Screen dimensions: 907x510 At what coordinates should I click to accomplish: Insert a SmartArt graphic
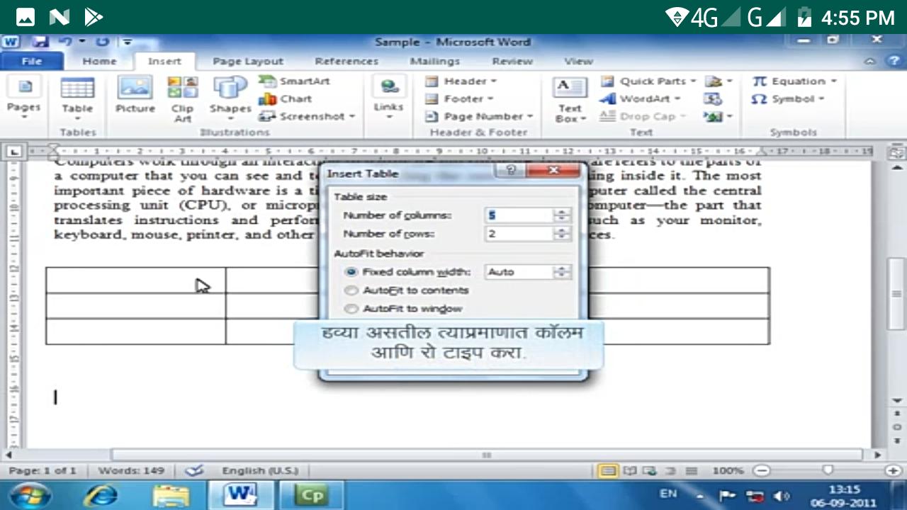pyautogui.click(x=295, y=81)
